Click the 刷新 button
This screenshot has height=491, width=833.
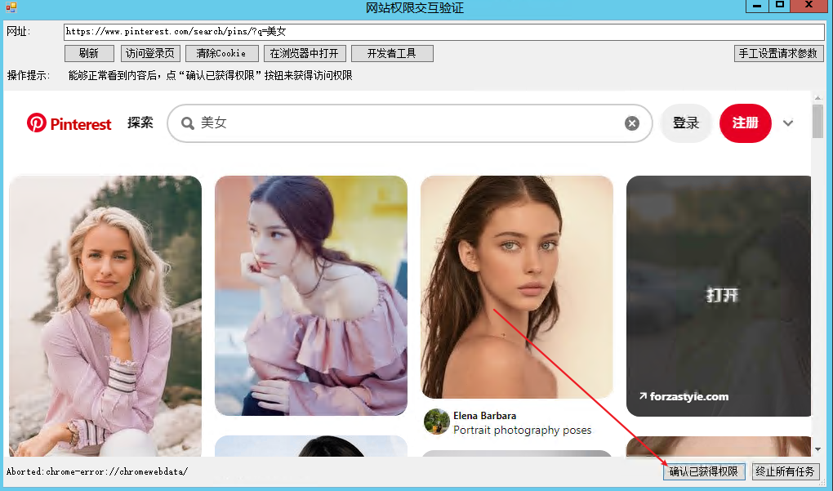click(89, 53)
